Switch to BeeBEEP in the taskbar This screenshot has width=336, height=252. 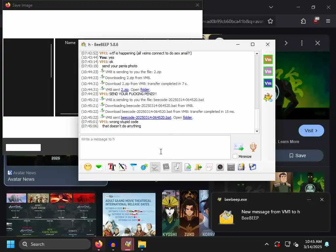[x=128, y=244]
